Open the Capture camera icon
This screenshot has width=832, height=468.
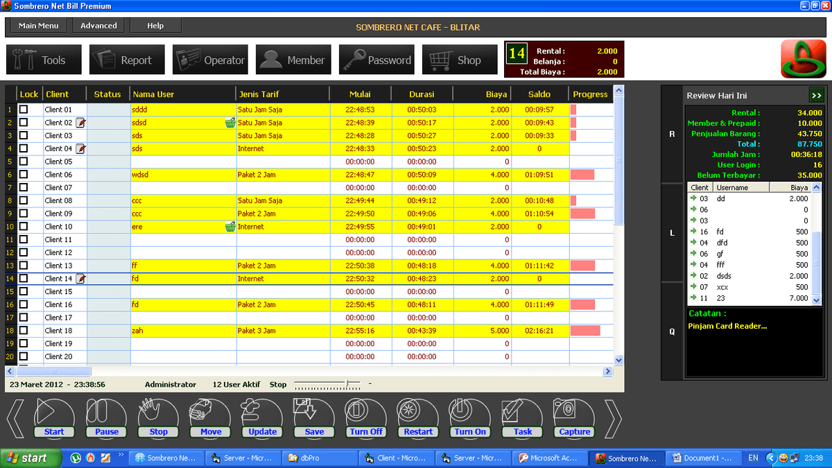(x=574, y=415)
